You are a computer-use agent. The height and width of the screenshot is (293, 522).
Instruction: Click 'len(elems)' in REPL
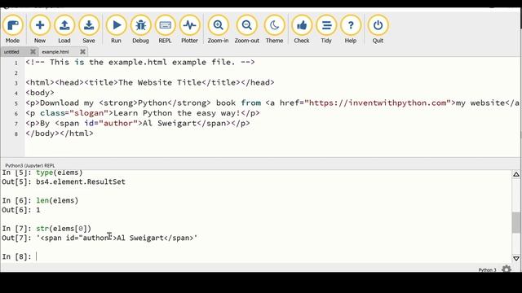(57, 200)
